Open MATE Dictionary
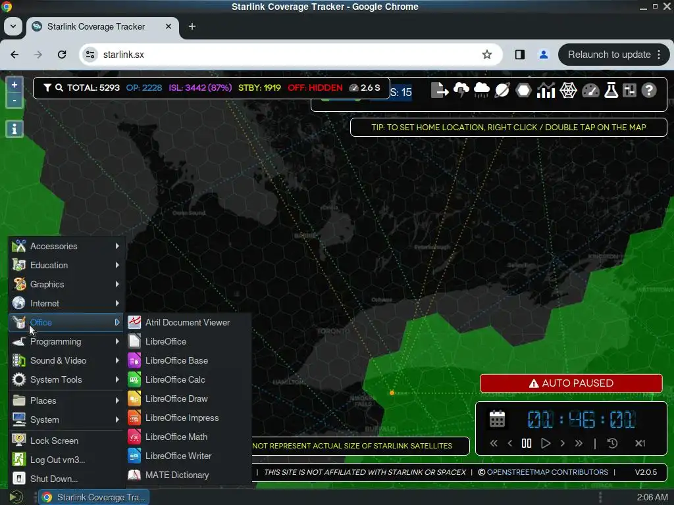This screenshot has width=674, height=505. coord(188,475)
